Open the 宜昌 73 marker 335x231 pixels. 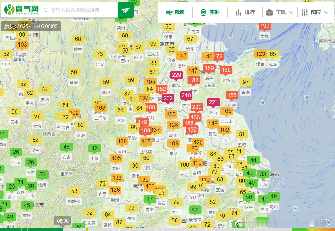[x=103, y=184]
